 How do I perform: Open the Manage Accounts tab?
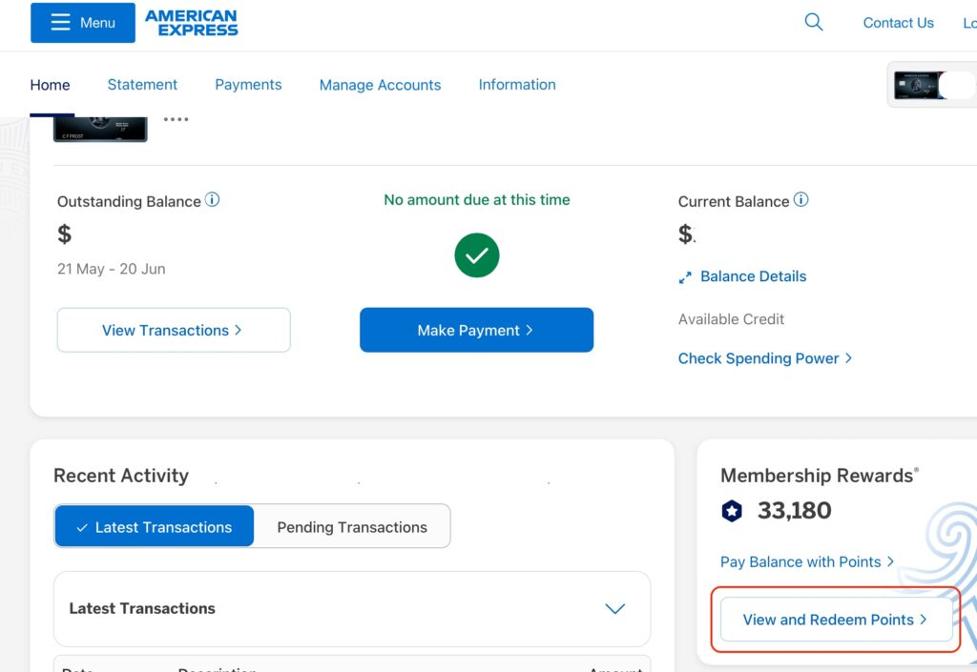pos(380,85)
